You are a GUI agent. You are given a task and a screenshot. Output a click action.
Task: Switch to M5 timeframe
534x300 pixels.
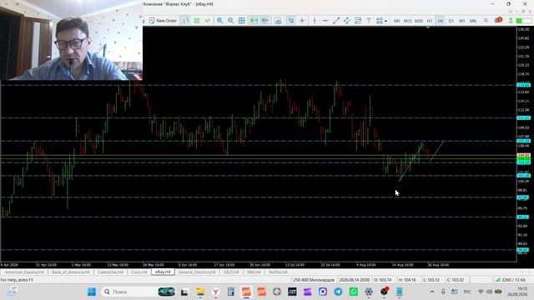click(x=397, y=21)
